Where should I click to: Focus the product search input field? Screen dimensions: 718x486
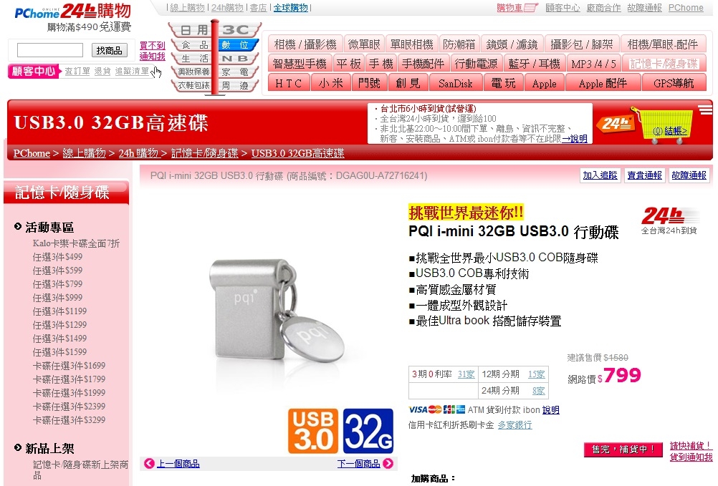click(50, 50)
